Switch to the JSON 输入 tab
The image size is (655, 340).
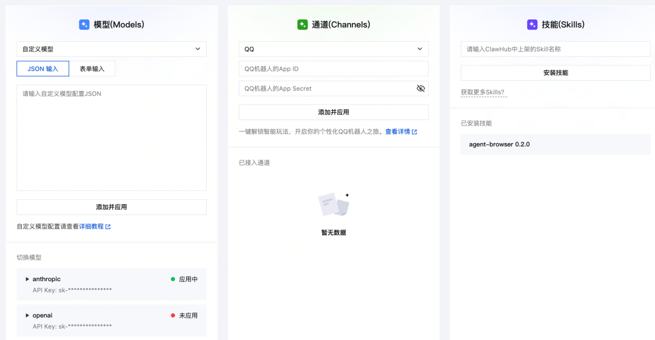pos(42,68)
